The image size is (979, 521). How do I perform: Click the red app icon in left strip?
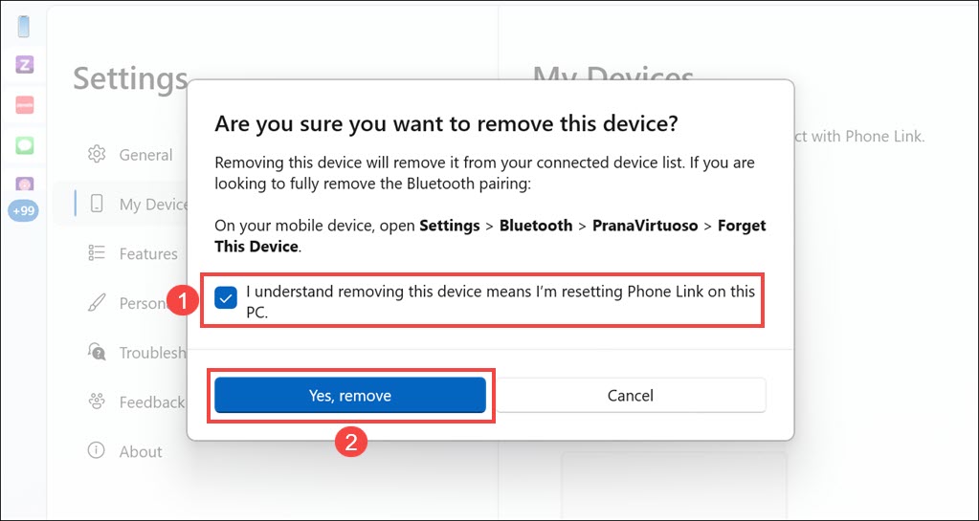pyautogui.click(x=25, y=105)
